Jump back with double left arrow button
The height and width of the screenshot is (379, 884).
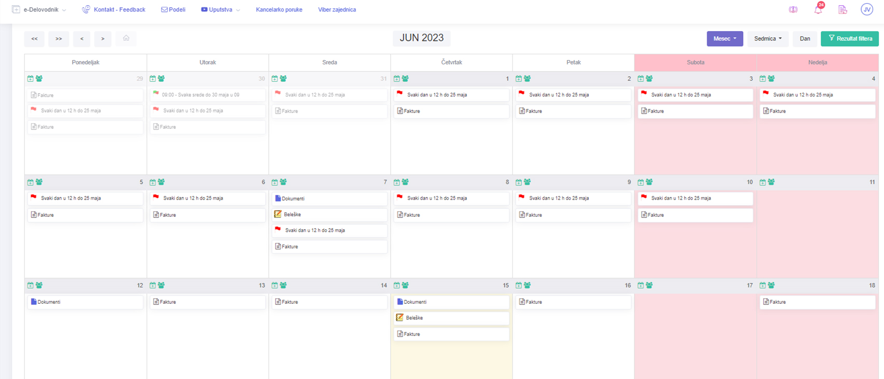pos(34,39)
